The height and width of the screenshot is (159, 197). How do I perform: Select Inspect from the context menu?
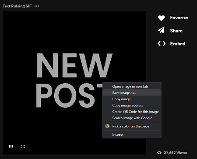pyautogui.click(x=132, y=134)
